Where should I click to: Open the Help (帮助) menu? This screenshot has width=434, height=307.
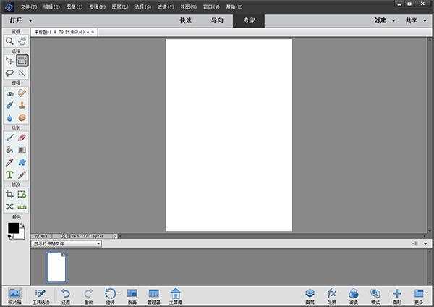[x=234, y=7]
